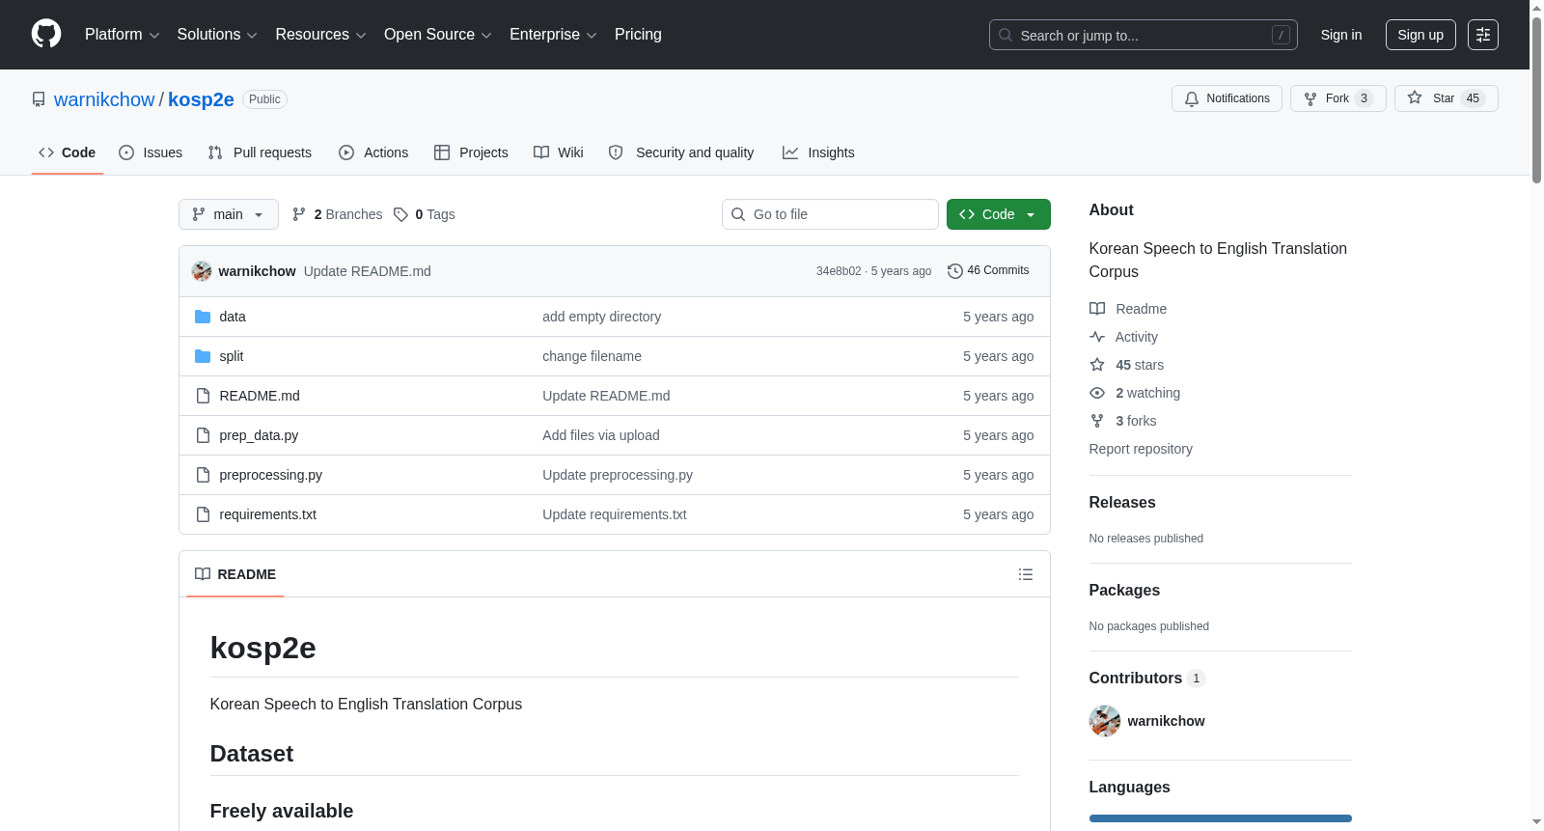Open the kosp2e repository link

(x=201, y=99)
